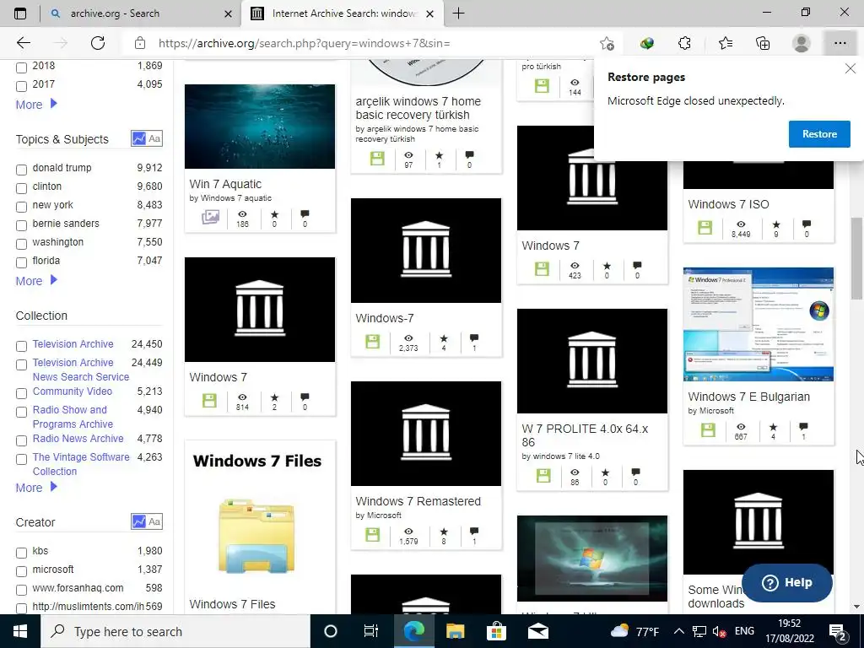Open the tab actions menu icon

tap(20, 13)
